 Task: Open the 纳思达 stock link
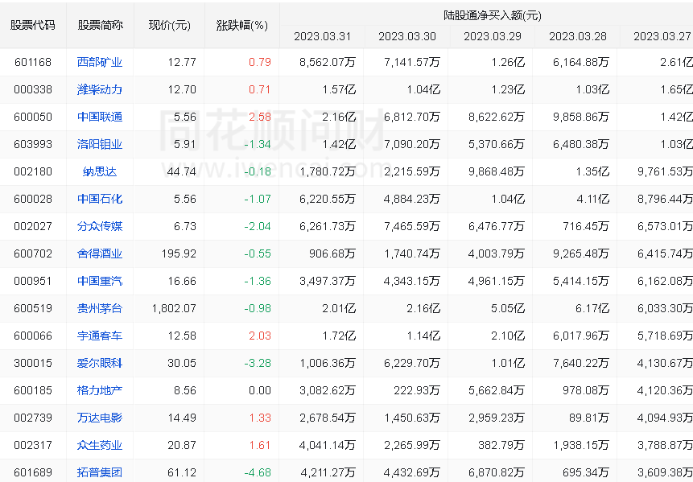(100, 171)
